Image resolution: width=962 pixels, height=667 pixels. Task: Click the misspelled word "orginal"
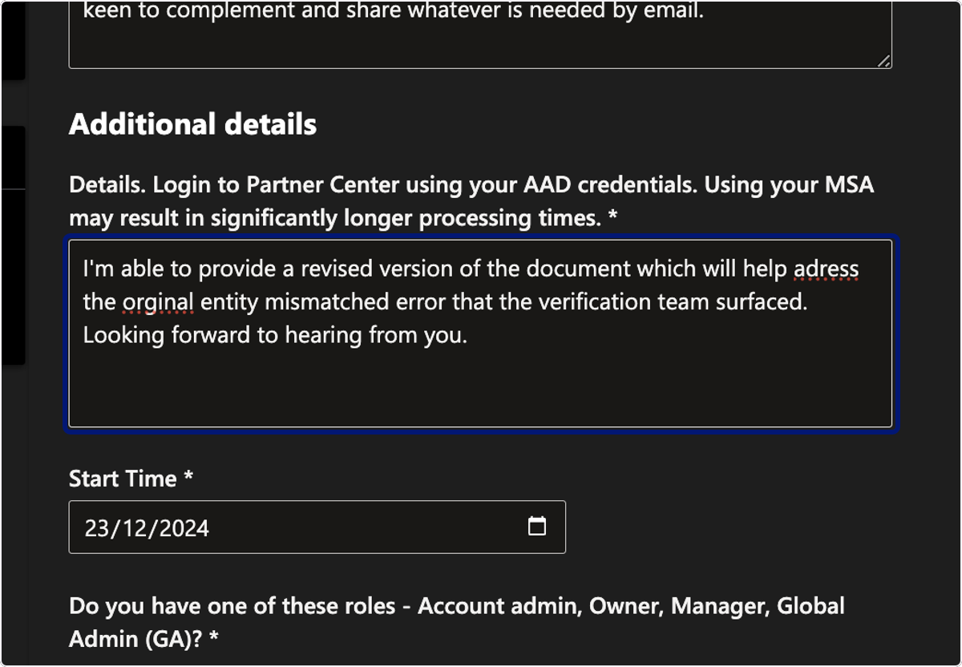click(158, 302)
